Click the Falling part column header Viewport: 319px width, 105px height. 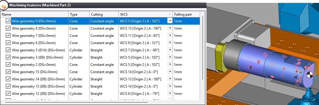point(186,15)
